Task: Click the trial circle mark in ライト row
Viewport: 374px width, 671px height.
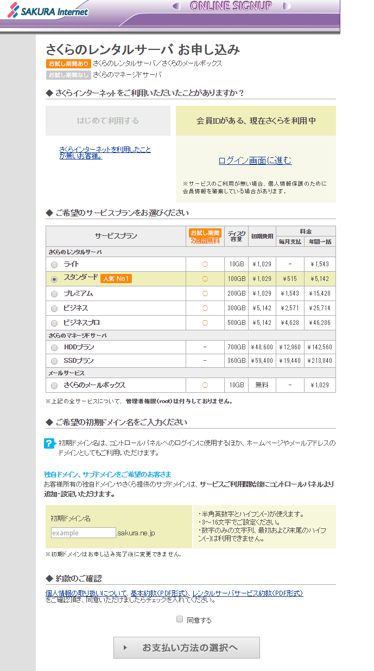Action: [205, 264]
